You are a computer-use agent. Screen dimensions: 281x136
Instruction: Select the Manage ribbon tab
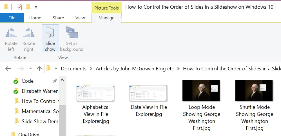106,18
